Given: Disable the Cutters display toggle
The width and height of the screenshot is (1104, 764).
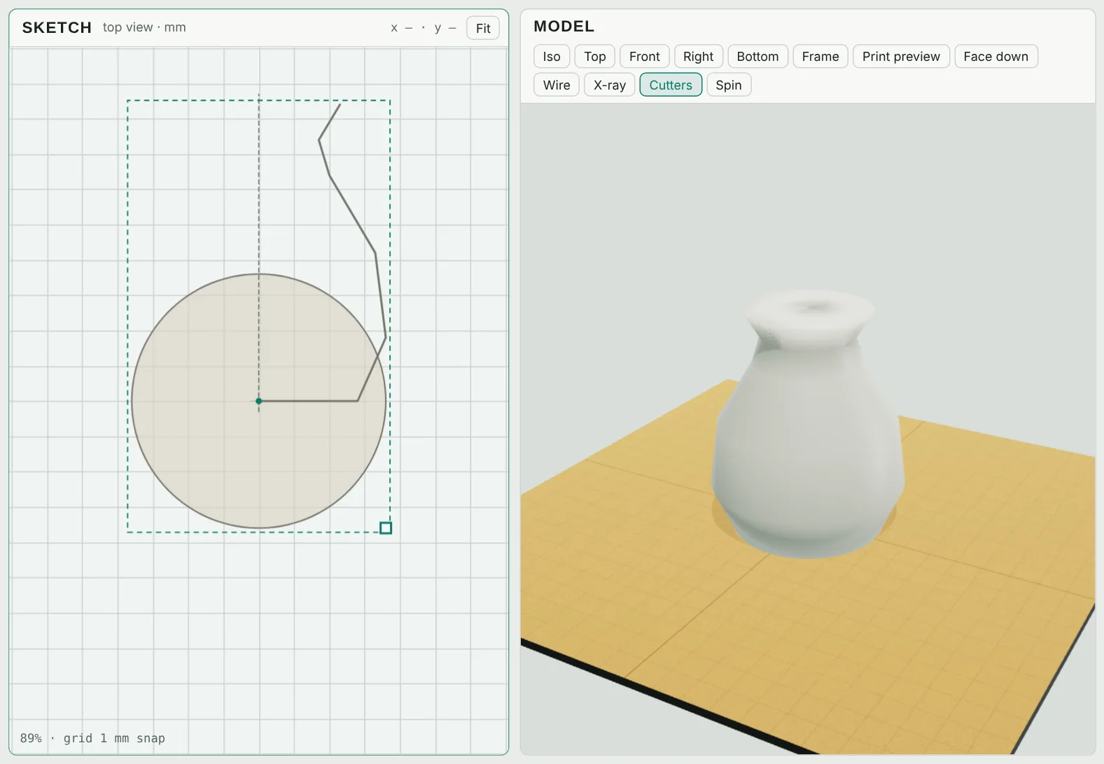Looking at the screenshot, I should pyautogui.click(x=671, y=85).
